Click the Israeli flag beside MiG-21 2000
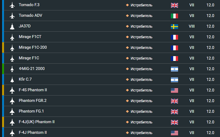Image resolution: width=220 pixels, height=137 pixels. [174, 69]
